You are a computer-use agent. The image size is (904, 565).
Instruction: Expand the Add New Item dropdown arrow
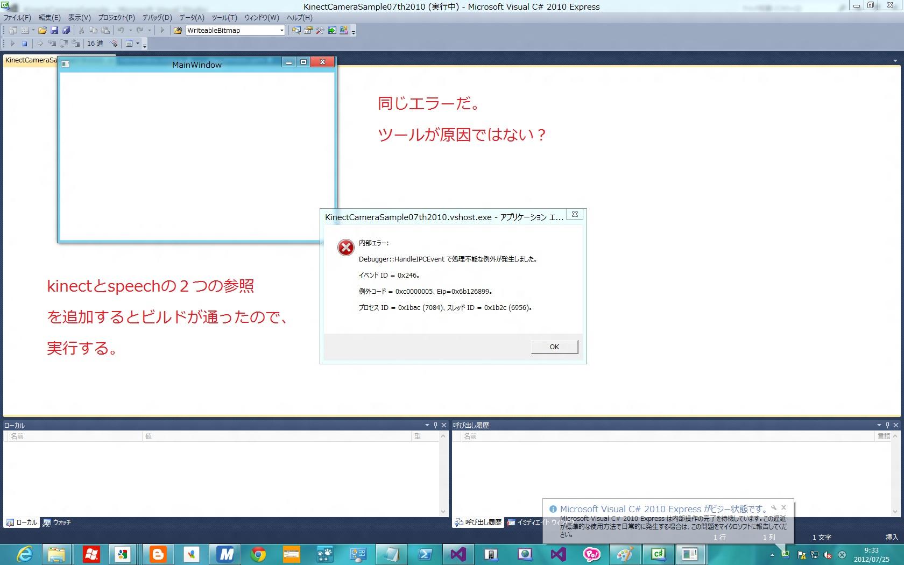(x=33, y=30)
